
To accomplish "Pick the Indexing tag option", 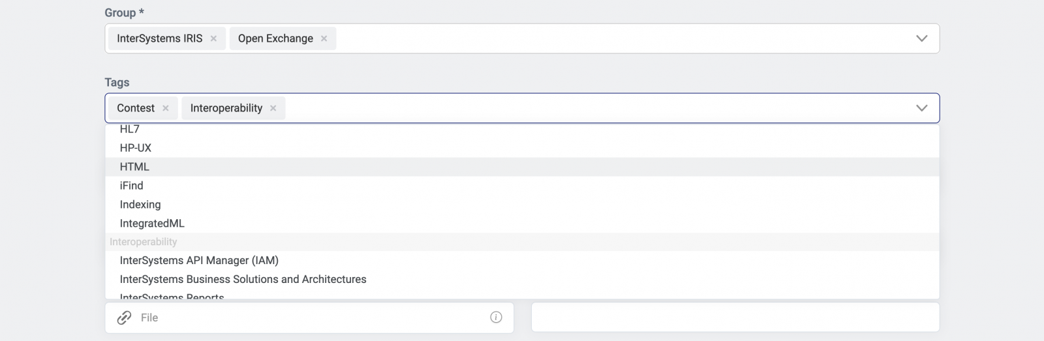I will click(140, 205).
